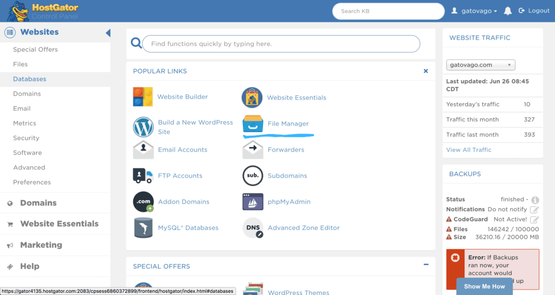
Task: Click the backup status info icon
Action: (x=535, y=200)
